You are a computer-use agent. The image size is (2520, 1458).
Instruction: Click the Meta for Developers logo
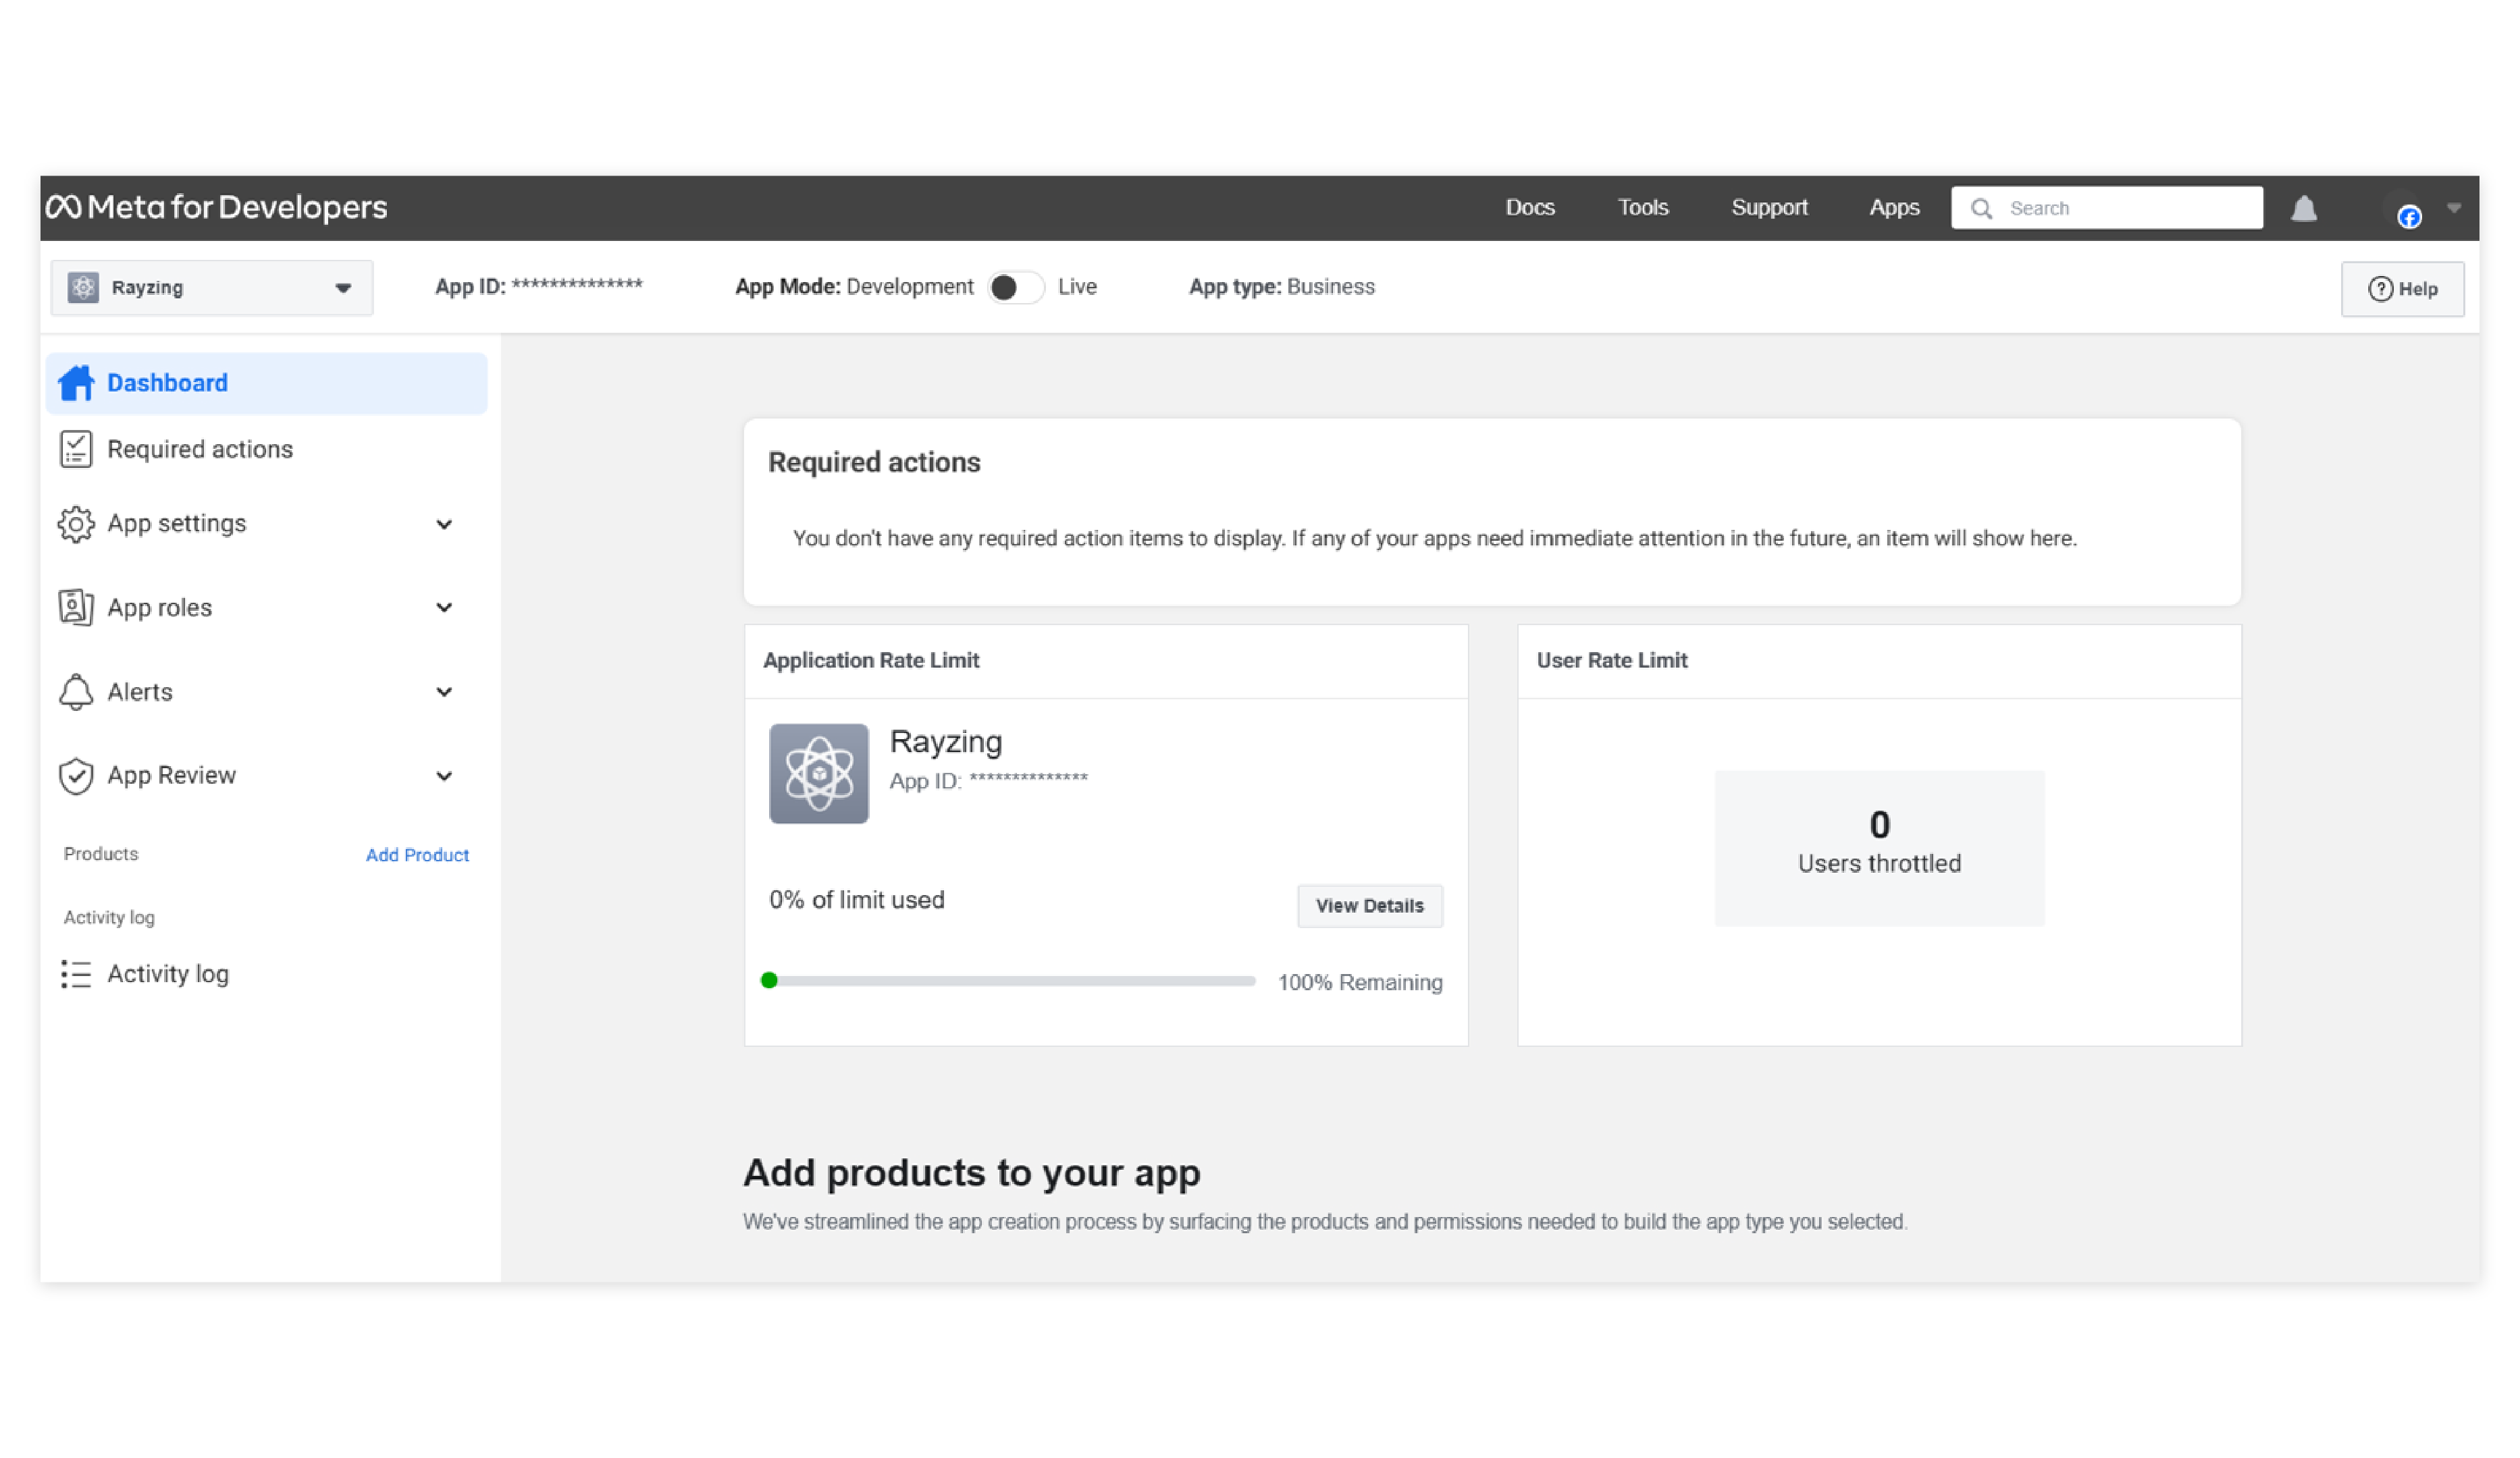coord(216,208)
